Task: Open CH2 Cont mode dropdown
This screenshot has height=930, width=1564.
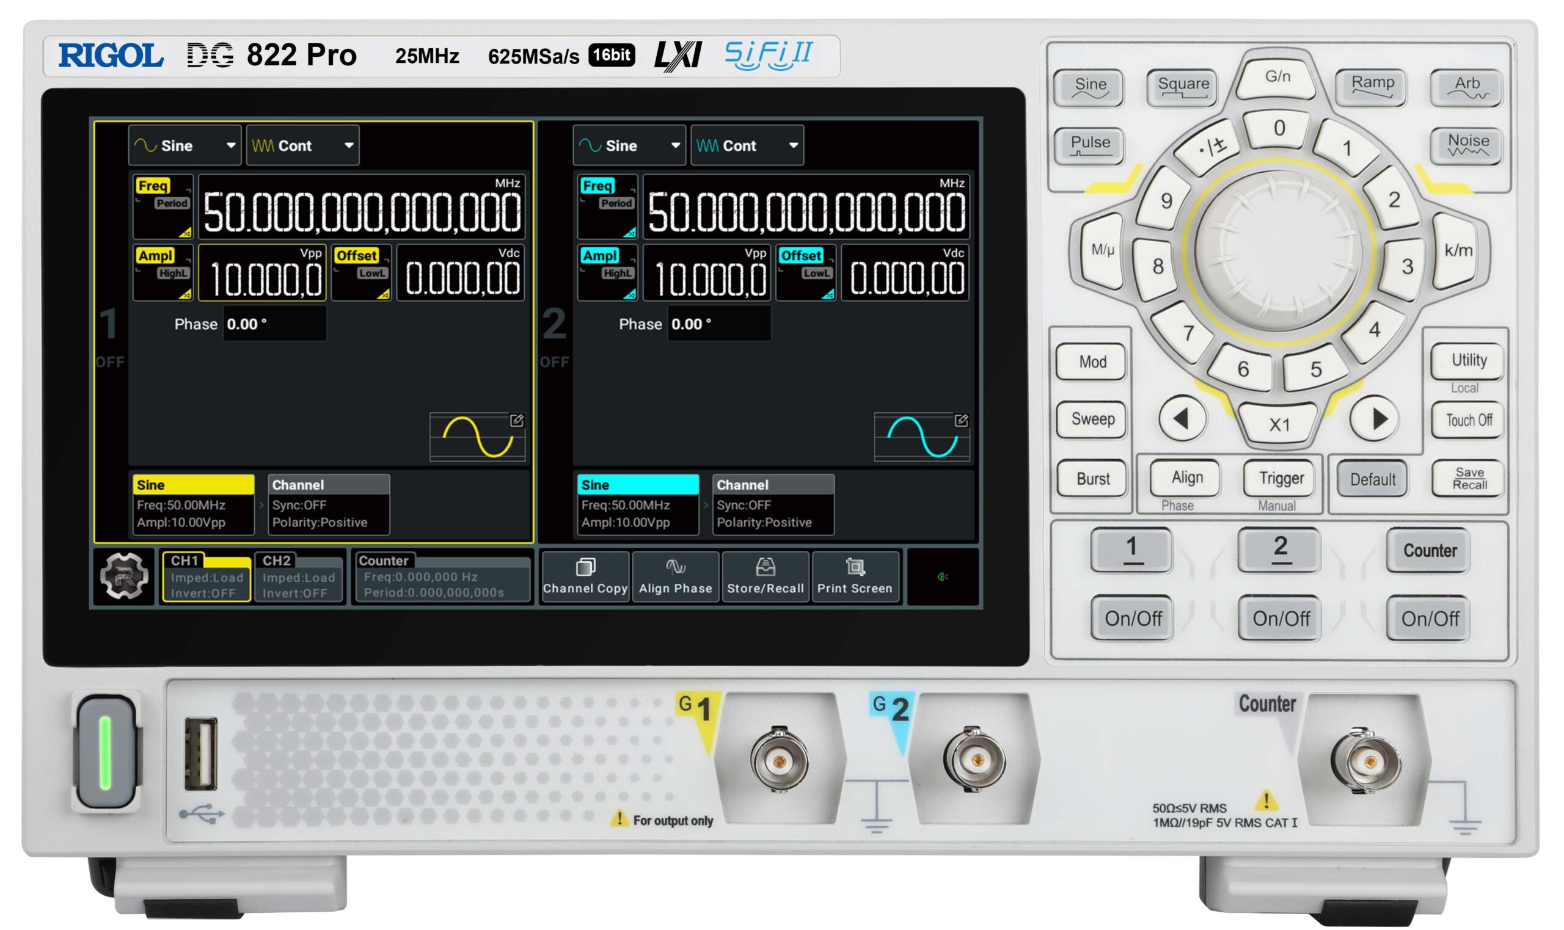Action: [747, 145]
